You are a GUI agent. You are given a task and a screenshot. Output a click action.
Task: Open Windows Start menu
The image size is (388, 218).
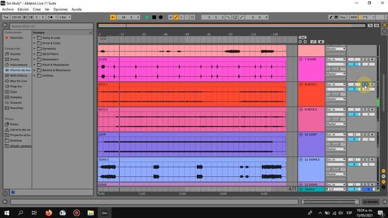point(7,213)
